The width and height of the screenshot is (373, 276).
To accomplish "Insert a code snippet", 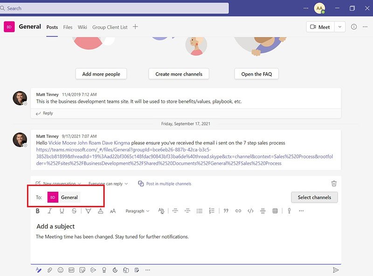I will click(250, 211).
